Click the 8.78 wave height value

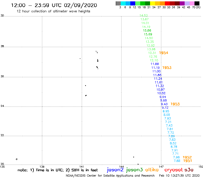174,147
